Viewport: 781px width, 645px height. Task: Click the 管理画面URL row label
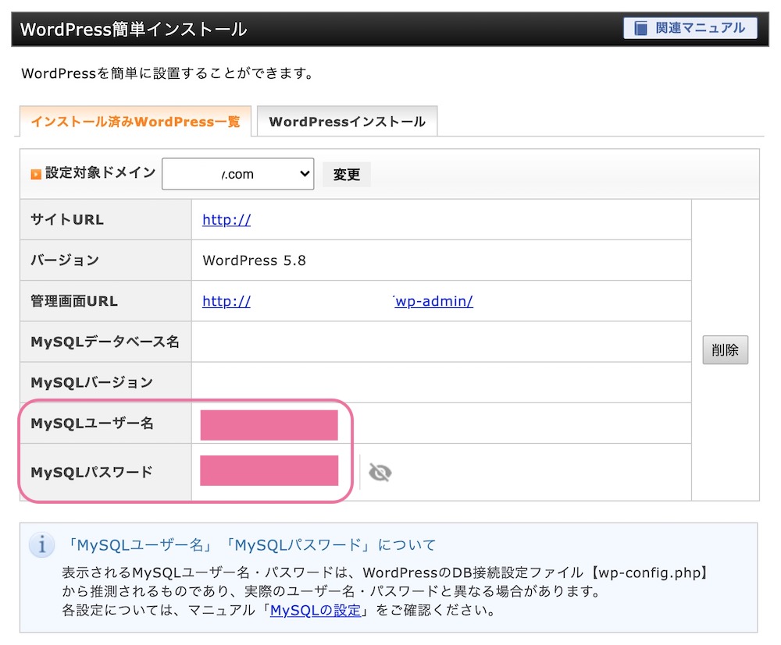(x=74, y=301)
